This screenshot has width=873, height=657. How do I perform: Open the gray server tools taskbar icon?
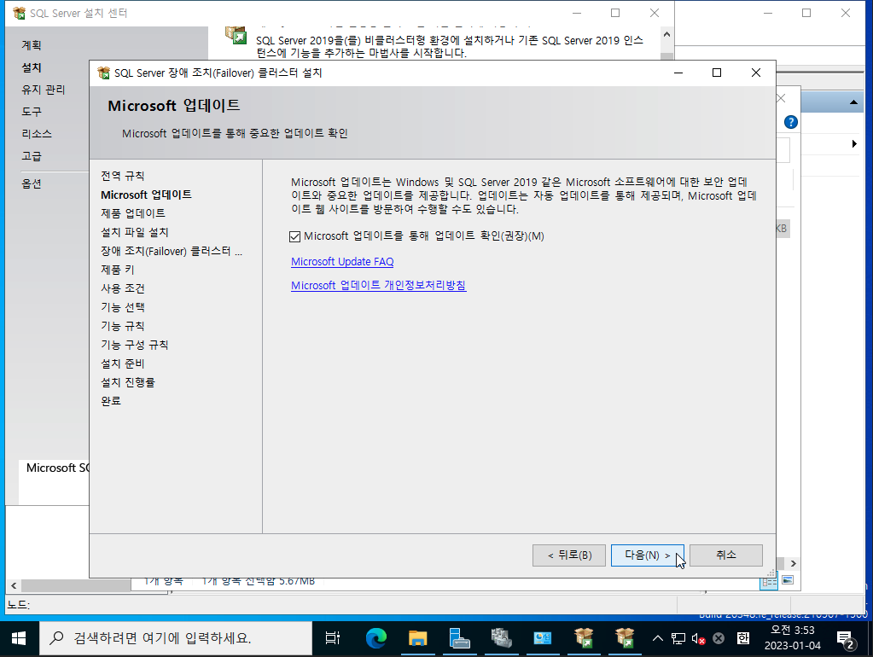501,638
